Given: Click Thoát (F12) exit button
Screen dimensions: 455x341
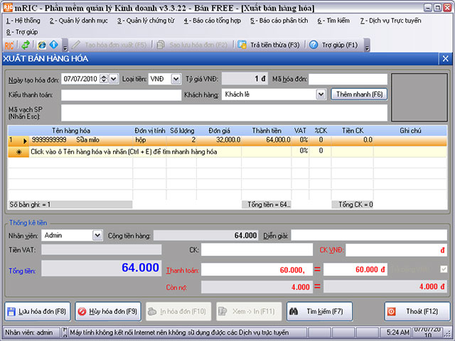Looking at the screenshot, I should coord(417,311).
